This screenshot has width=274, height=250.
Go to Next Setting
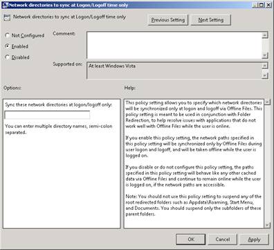pyautogui.click(x=211, y=20)
